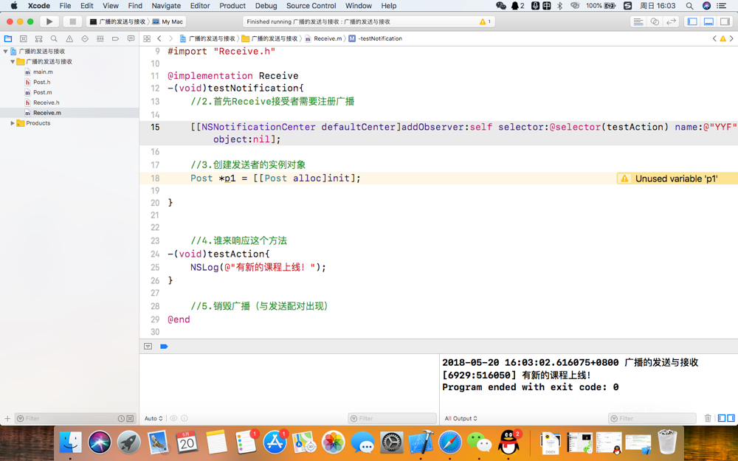738x461 pixels.
Task: Open the Version editor arrows icon
Action: [671, 22]
